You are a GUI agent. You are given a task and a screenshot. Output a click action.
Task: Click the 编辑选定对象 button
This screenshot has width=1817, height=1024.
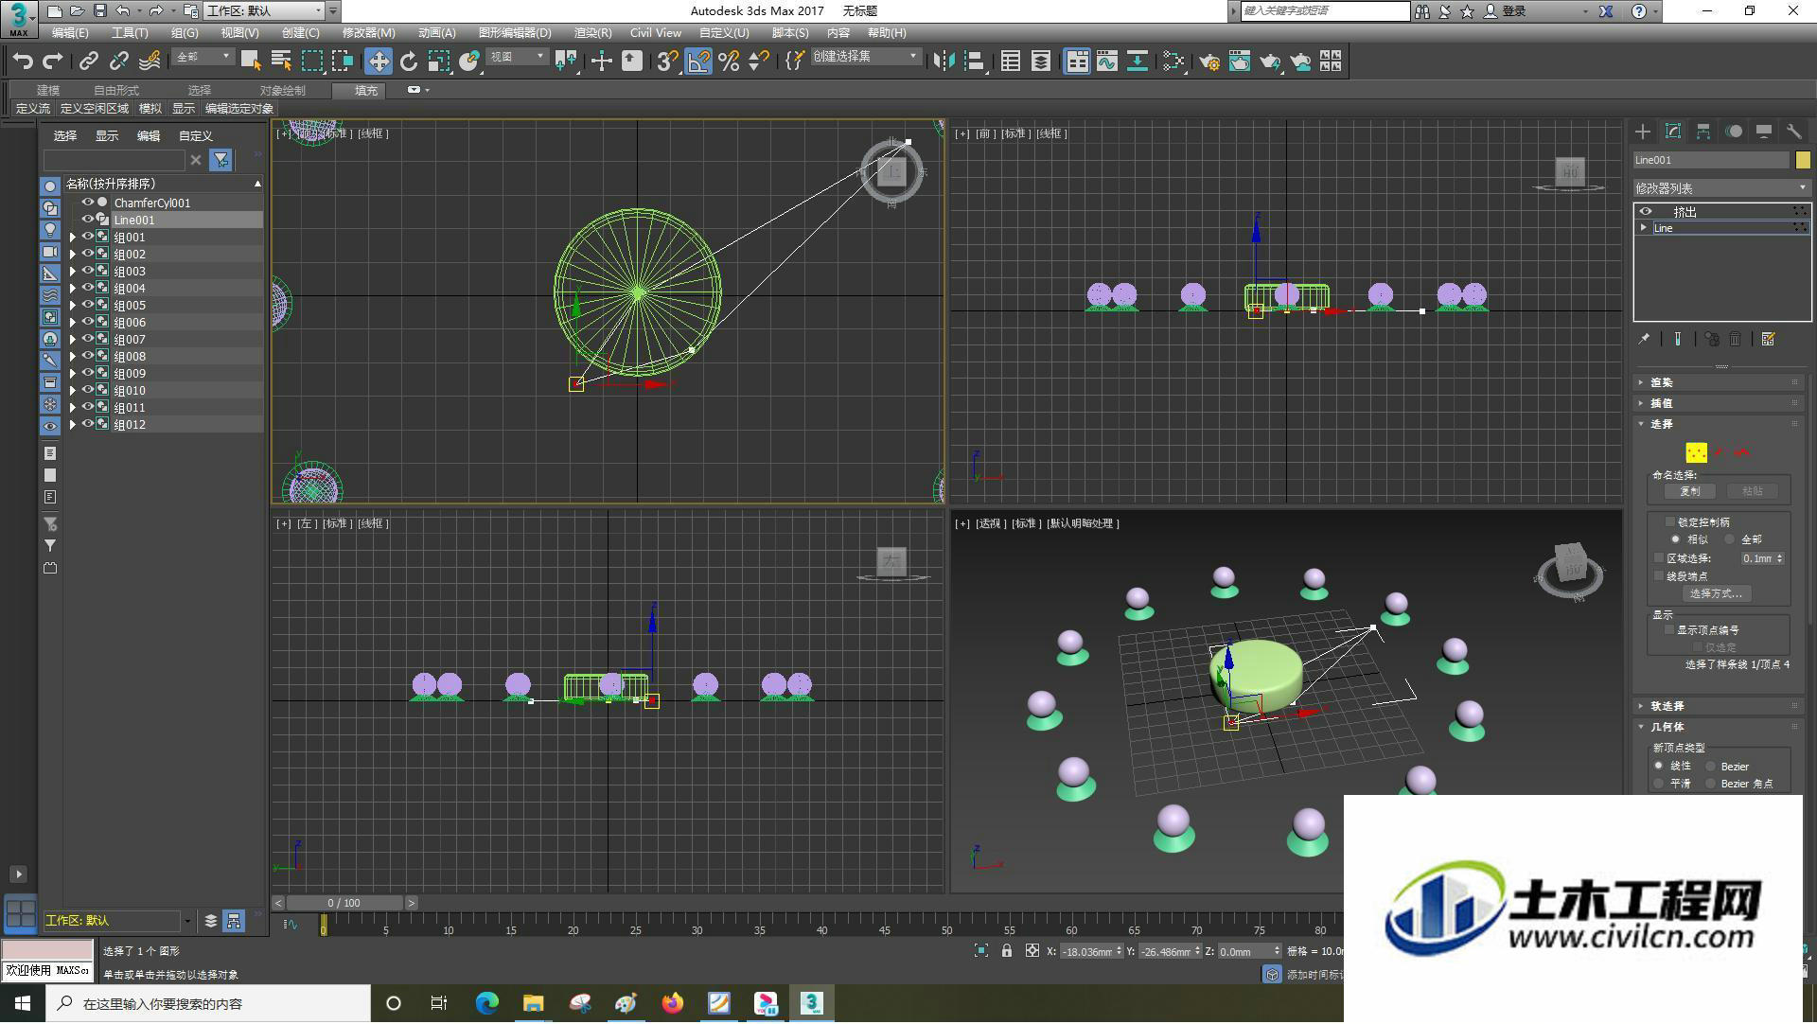coord(239,109)
